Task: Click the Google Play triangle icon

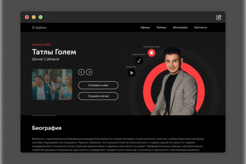Action: coord(132,73)
